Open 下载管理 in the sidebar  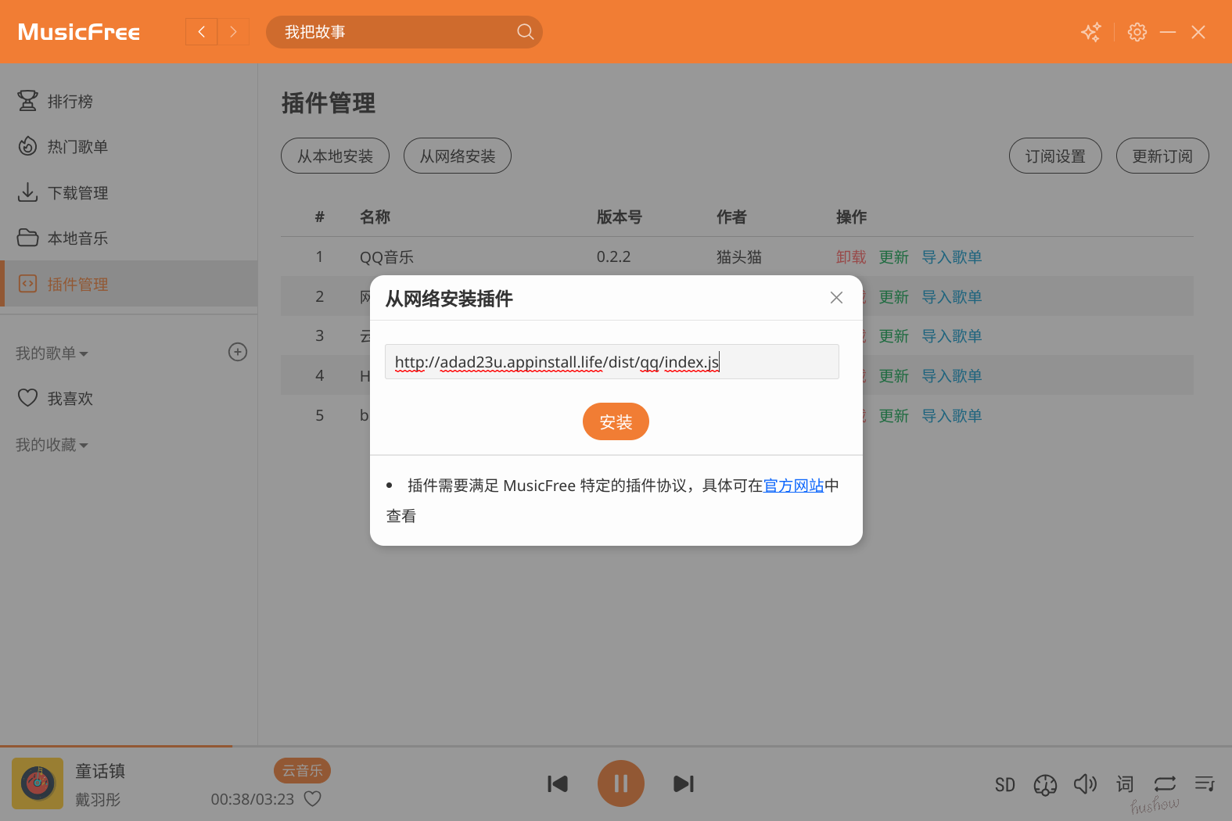coord(129,192)
